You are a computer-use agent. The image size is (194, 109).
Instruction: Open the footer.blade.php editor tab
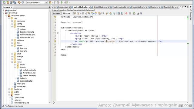point(139,7)
